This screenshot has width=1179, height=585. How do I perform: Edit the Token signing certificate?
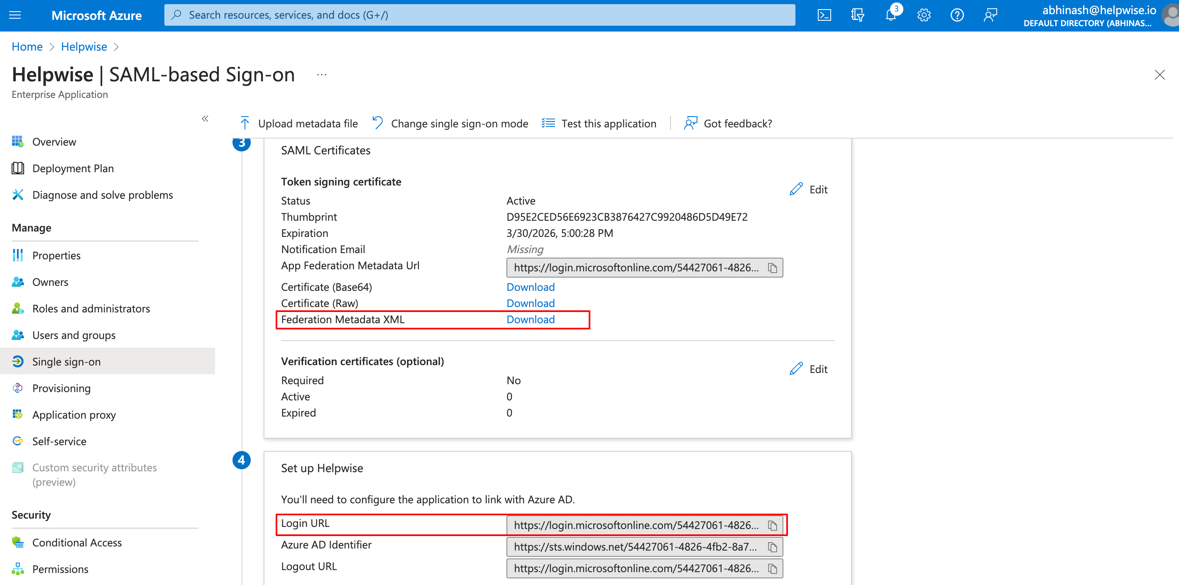point(808,189)
